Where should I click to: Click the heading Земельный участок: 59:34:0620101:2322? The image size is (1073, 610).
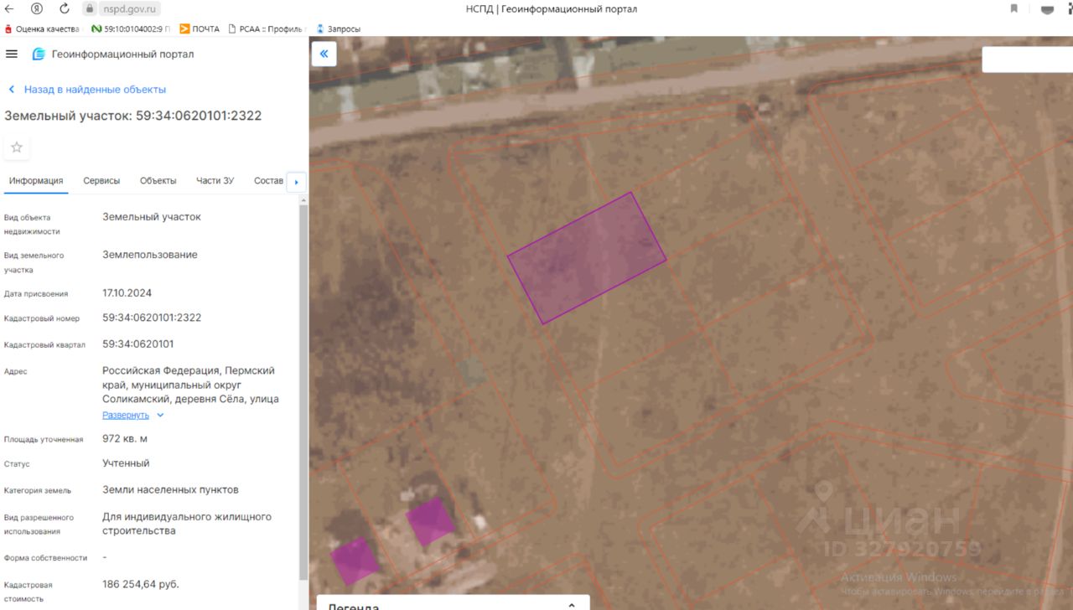133,116
